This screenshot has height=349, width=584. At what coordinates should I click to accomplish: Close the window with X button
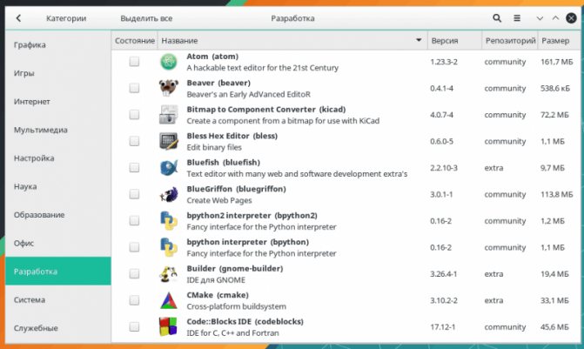click(x=571, y=18)
